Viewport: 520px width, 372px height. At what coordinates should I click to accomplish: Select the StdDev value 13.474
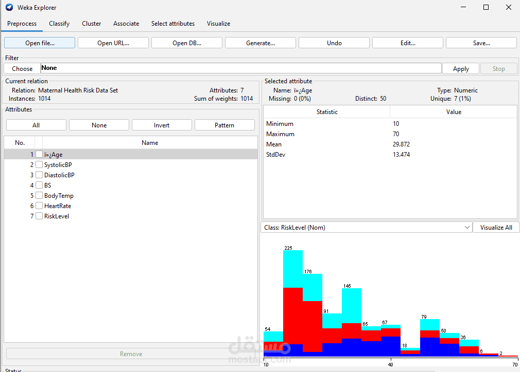[x=401, y=155]
